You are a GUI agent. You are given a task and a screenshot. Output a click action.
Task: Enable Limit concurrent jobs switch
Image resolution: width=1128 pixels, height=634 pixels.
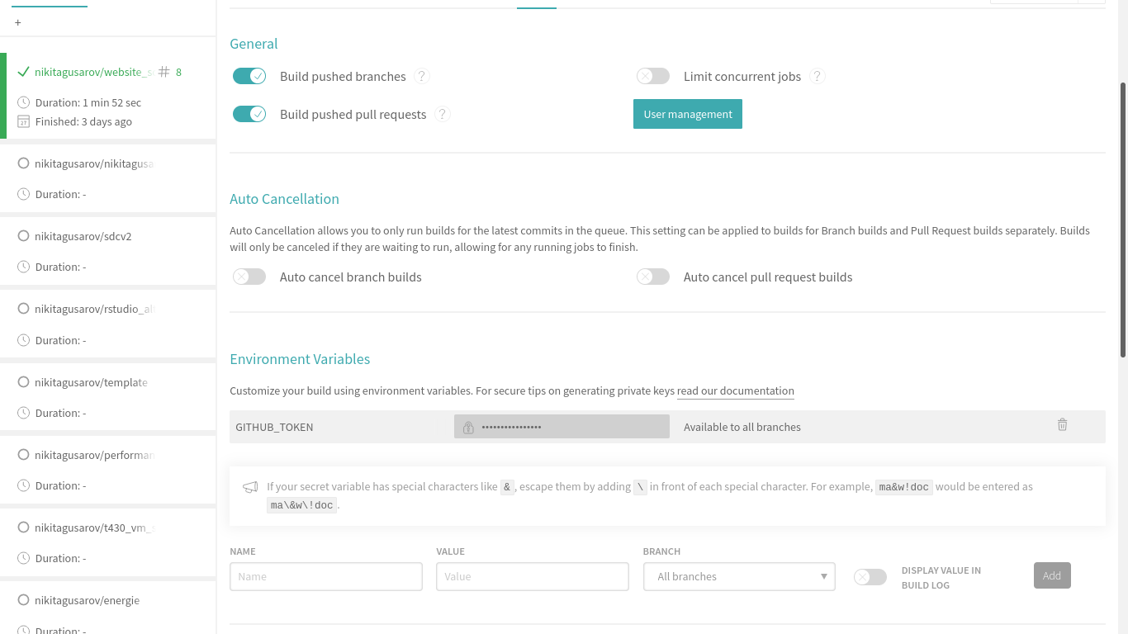tap(652, 76)
